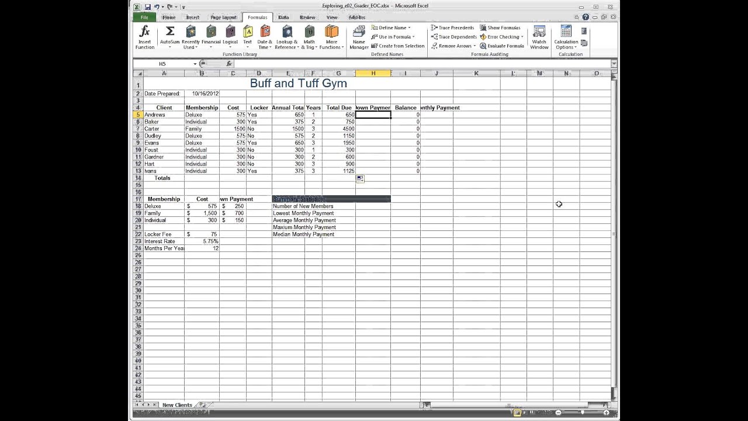Select the 'Buff and Tuff Gym' title cell

point(298,83)
